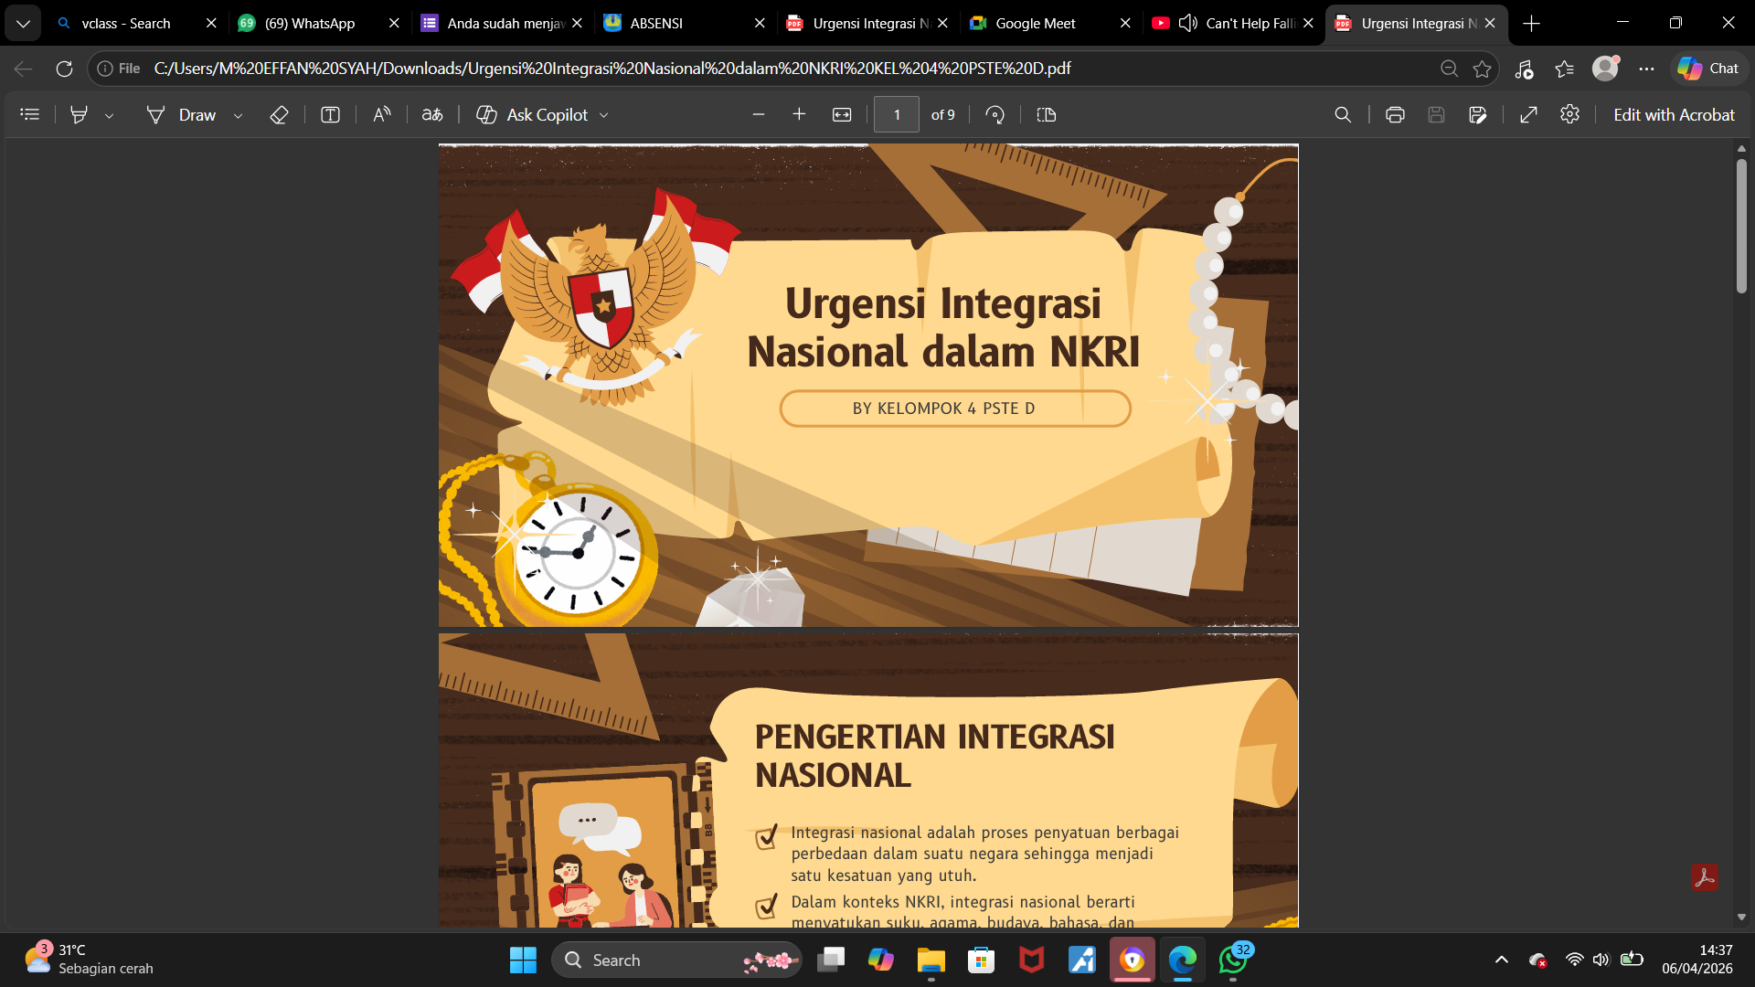Expand the Ask Copilot dropdown arrow
The width and height of the screenshot is (1755, 987).
604,115
